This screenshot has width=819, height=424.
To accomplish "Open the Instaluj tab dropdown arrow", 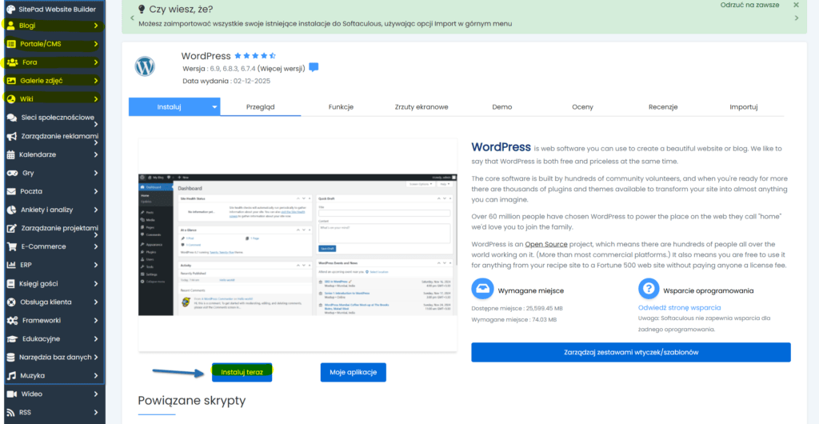I will coord(214,107).
